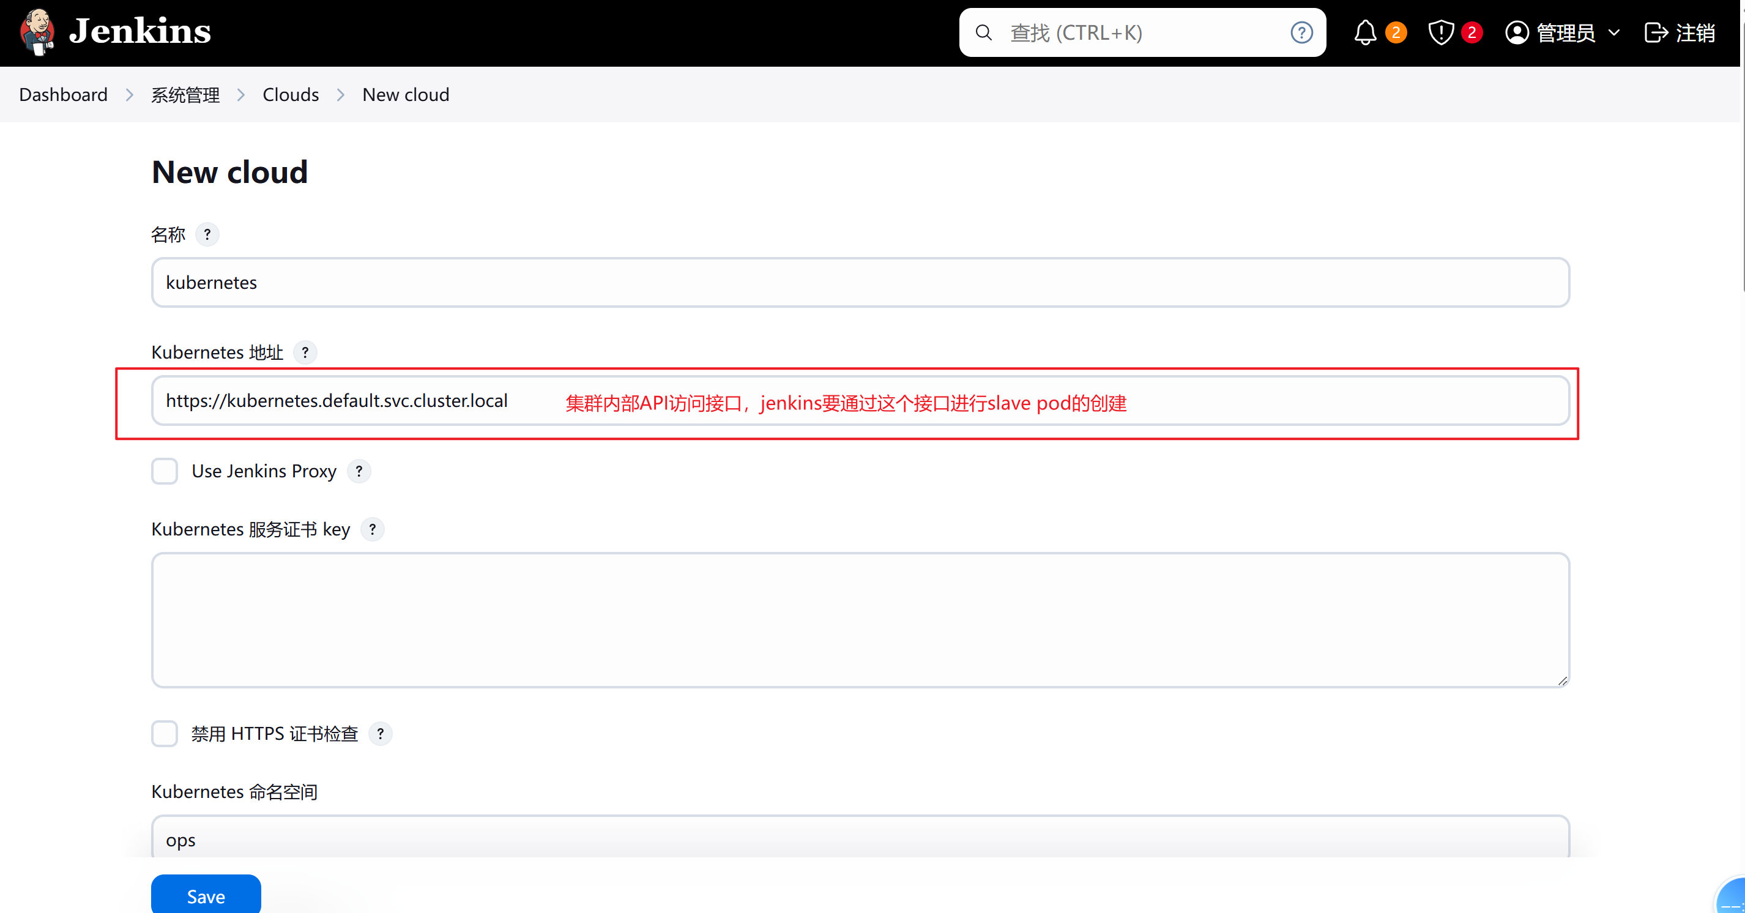The image size is (1745, 913).
Task: Tick the 禁用 HTTPS 证书检查 checkbox
Action: [x=165, y=734]
